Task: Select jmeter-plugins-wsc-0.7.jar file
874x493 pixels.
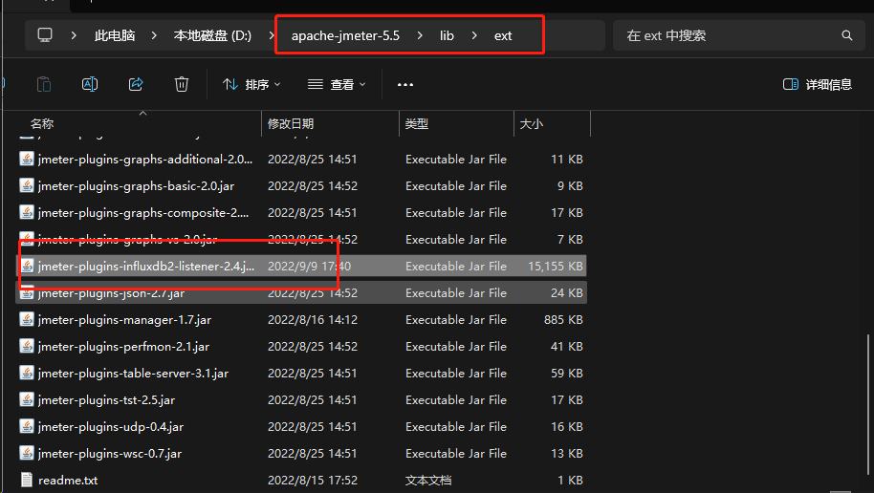Action: coord(301,454)
